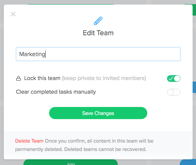Click the Edit Team heading

click(x=98, y=33)
